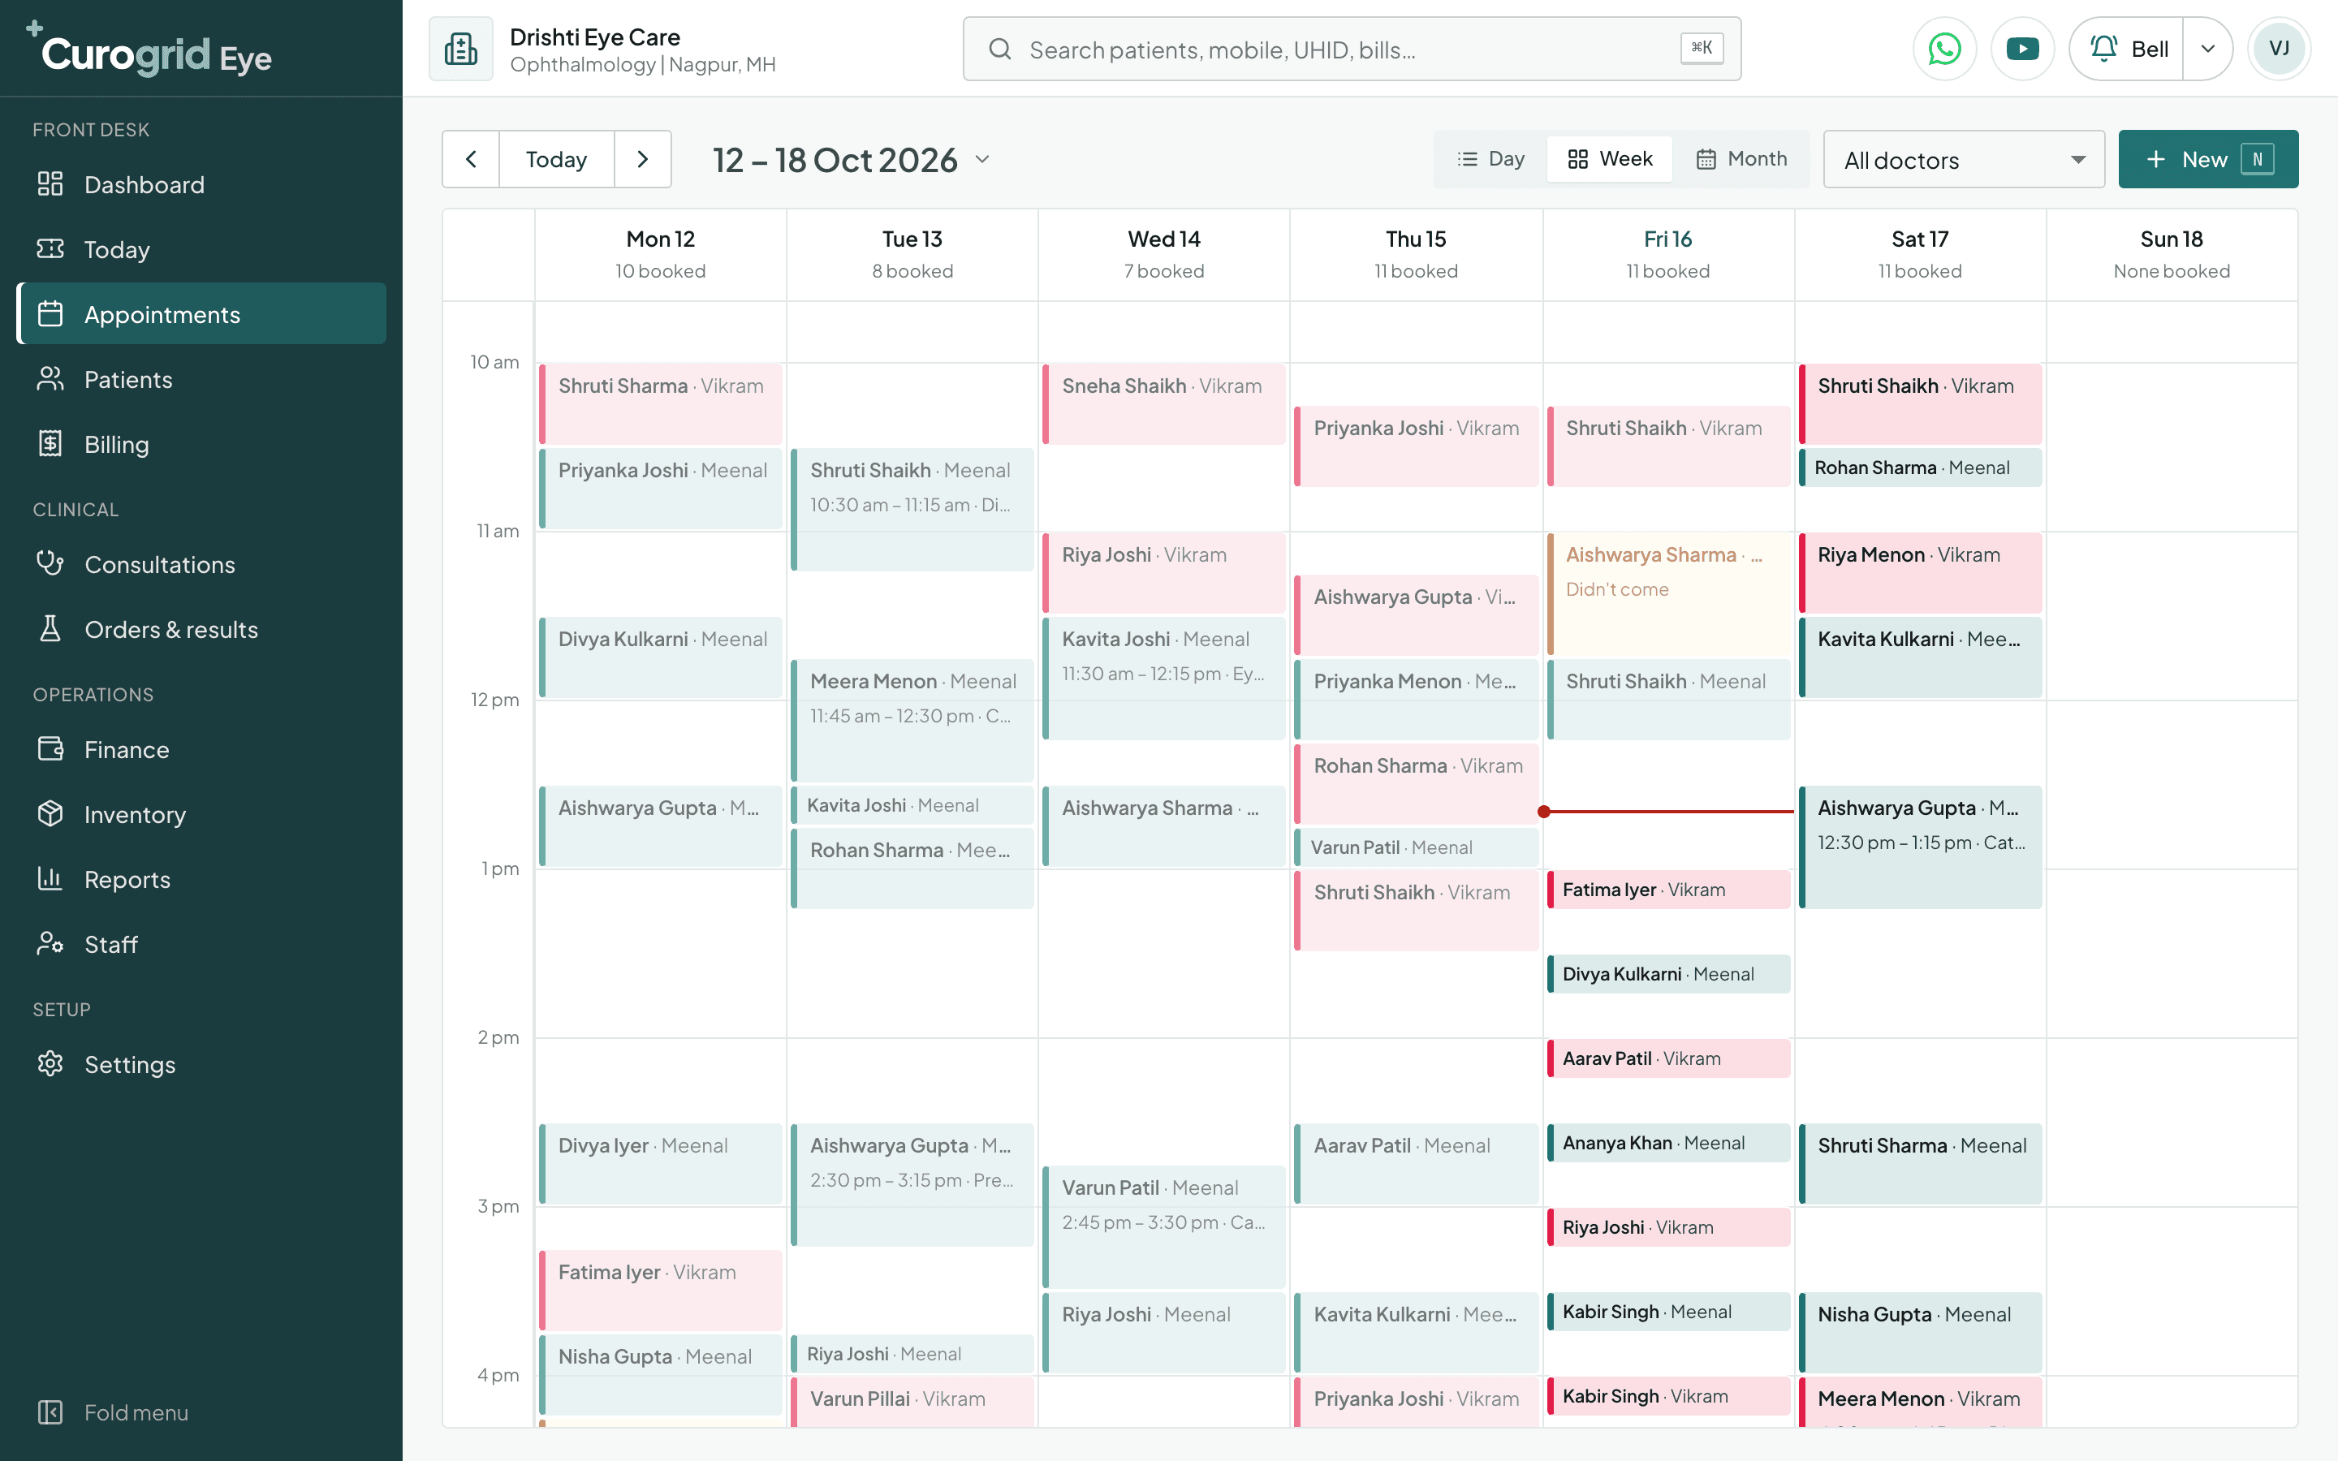
Task: Click the Orders & results flask icon
Action: click(50, 629)
